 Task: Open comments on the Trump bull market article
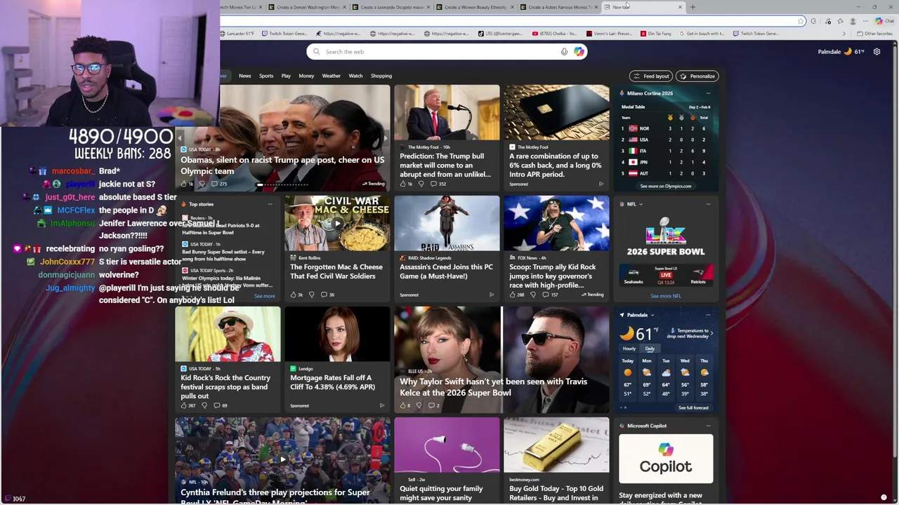pos(438,184)
